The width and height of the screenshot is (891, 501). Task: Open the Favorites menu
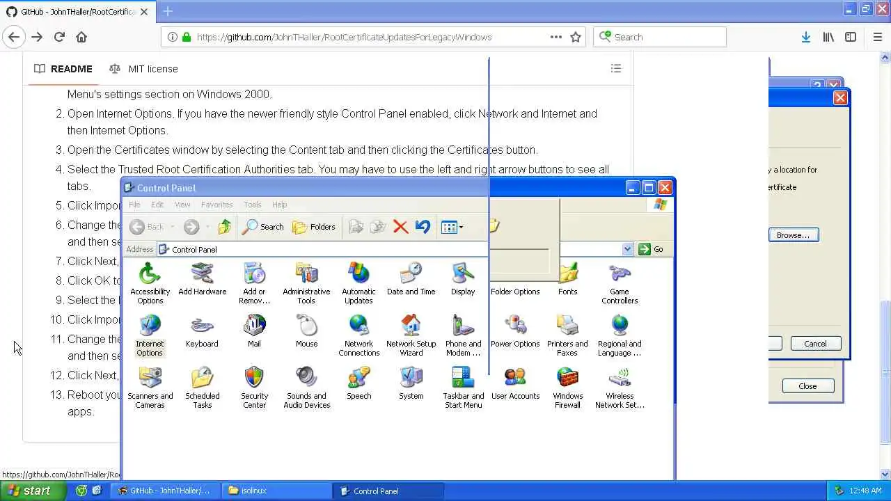coord(216,205)
